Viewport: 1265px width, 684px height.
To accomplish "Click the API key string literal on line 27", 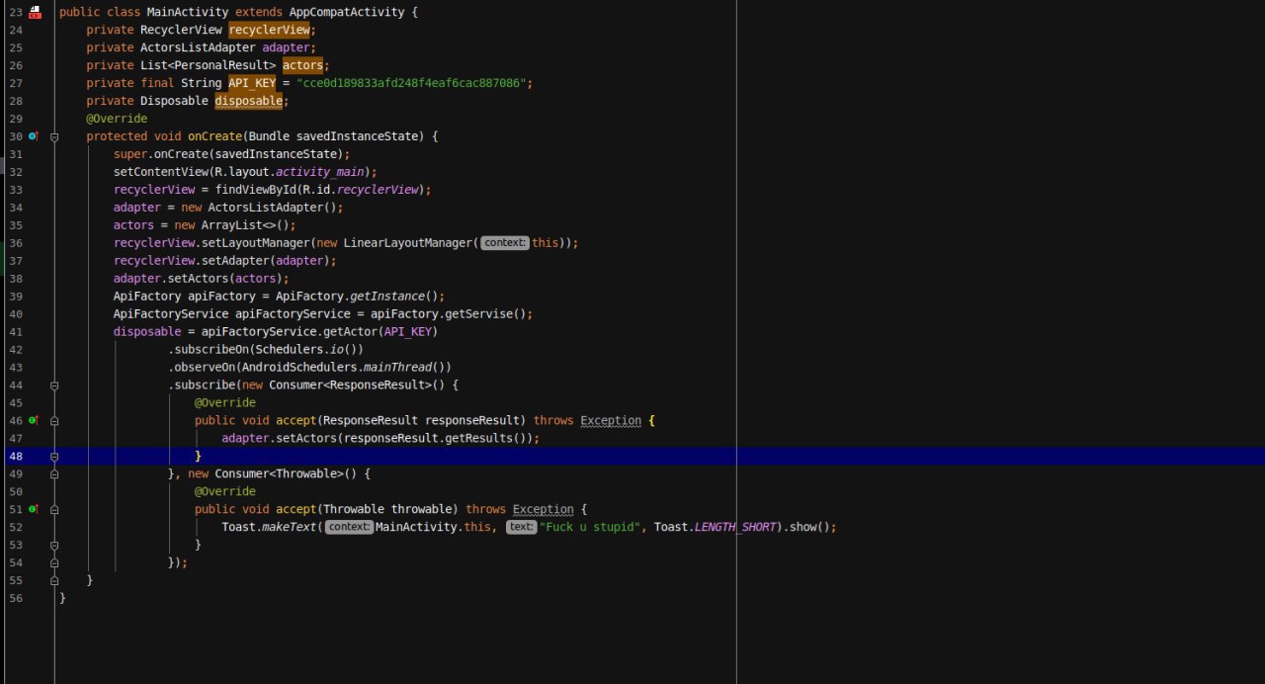I will [411, 83].
